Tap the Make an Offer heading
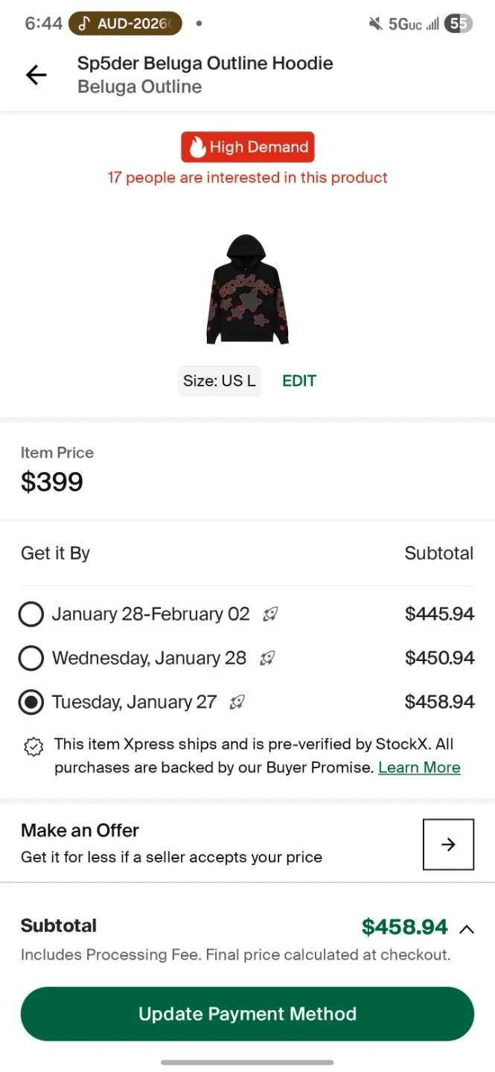 tap(80, 830)
